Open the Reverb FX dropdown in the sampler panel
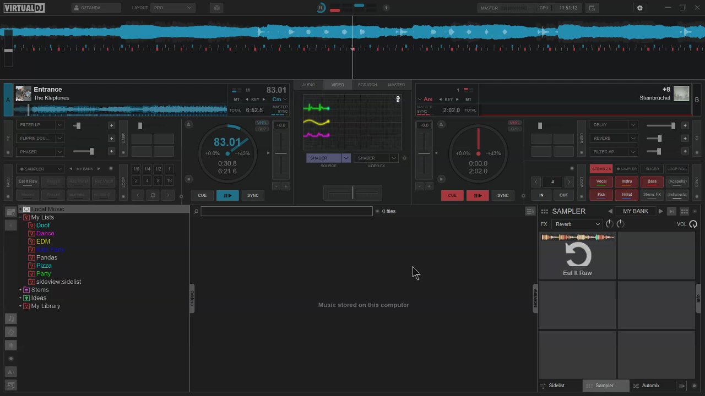705x396 pixels. [577, 224]
